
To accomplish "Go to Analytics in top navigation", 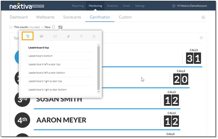I will point(112,6).
